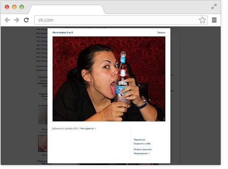This screenshot has height=169, width=228.
Task: Open the original with Открыть оригинал
Action: [x=143, y=150]
